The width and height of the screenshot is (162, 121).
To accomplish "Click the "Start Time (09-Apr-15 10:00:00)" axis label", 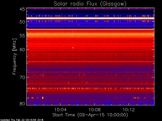I will click(90, 115).
